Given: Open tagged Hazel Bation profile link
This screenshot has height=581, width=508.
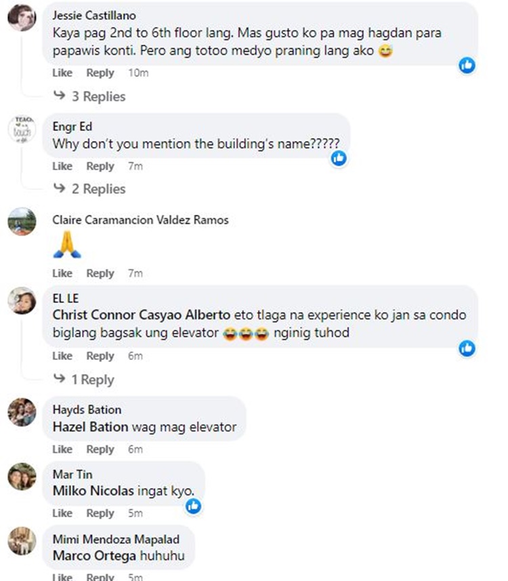Looking at the screenshot, I should 90,427.
